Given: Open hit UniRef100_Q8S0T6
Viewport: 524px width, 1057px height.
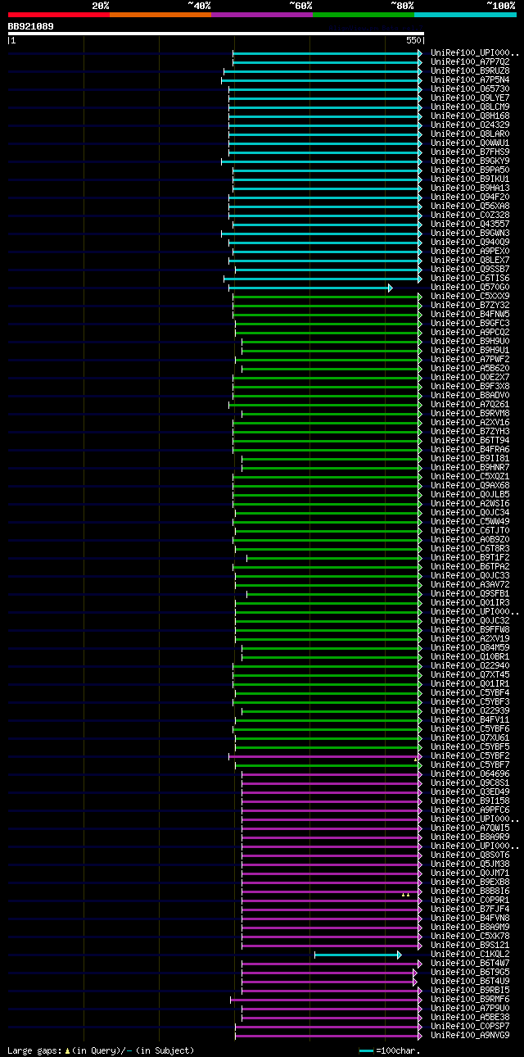Looking at the screenshot, I should pos(470,855).
